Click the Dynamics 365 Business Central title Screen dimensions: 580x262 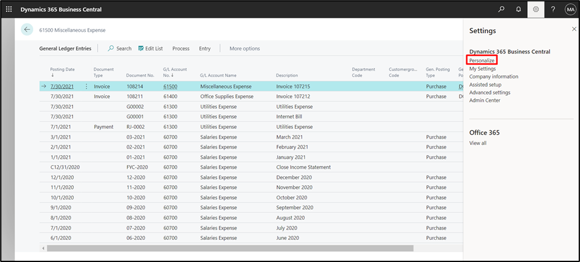pyautogui.click(x=61, y=9)
